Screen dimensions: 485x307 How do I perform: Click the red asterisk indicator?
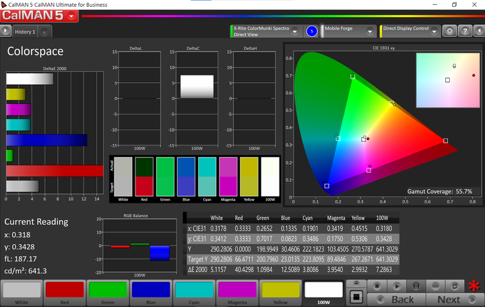coord(474,286)
